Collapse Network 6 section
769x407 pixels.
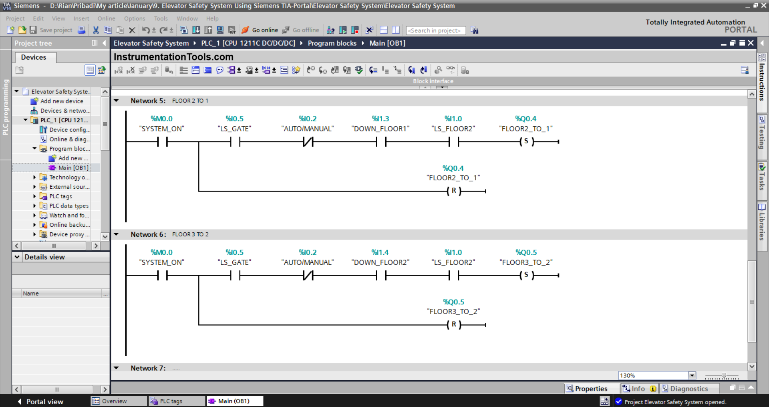(116, 234)
